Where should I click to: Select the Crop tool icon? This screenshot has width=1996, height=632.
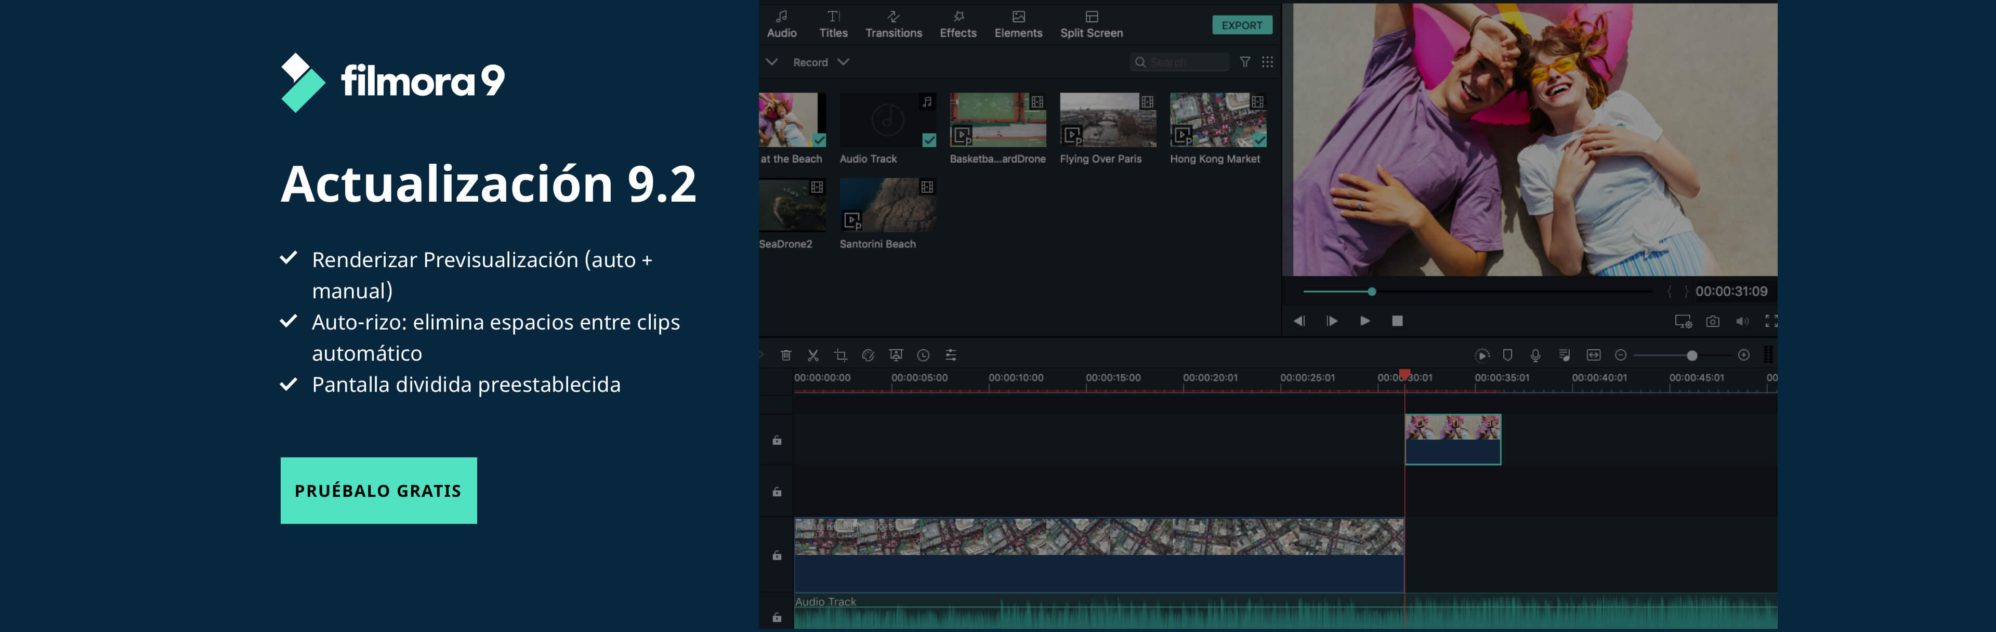tap(840, 355)
